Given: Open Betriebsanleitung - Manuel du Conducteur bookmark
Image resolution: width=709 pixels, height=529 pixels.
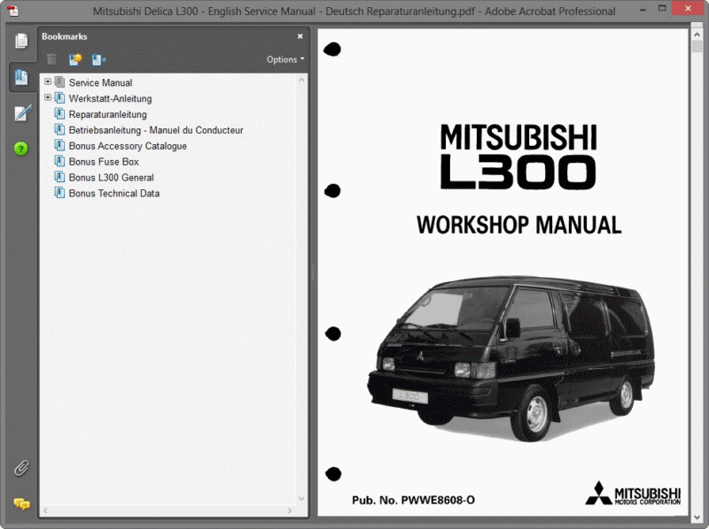Looking at the screenshot, I should point(156,130).
